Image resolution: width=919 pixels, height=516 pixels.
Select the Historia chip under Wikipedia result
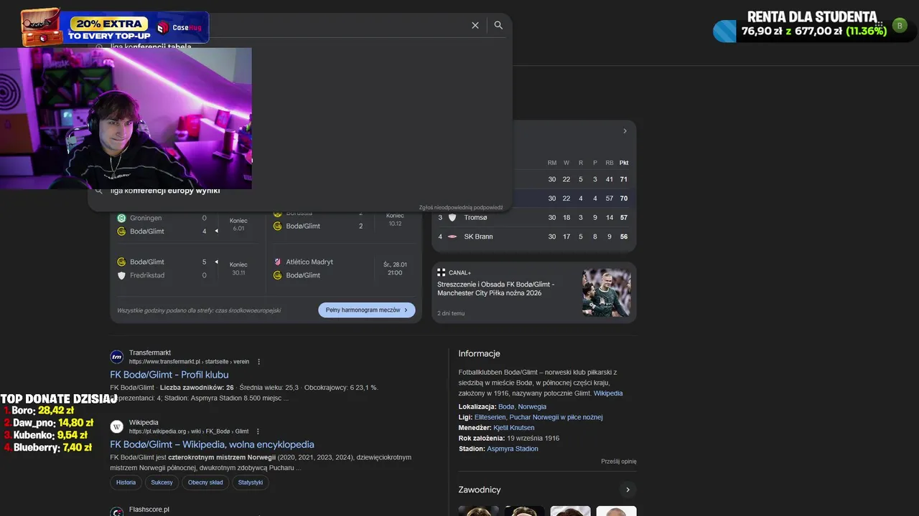[126, 482]
